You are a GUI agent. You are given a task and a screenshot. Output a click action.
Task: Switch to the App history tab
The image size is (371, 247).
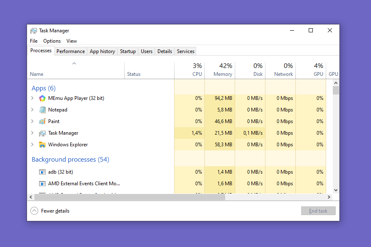102,51
